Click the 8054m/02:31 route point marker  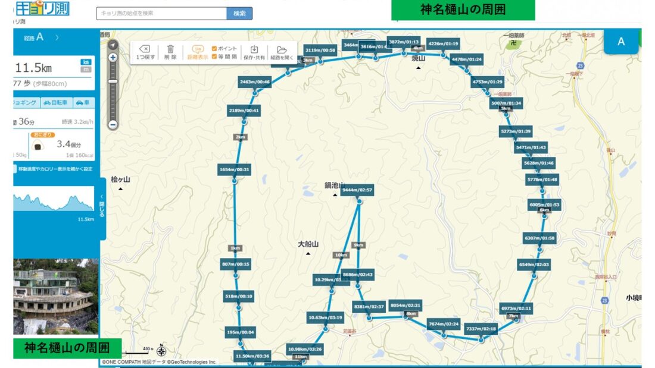pyautogui.click(x=405, y=306)
